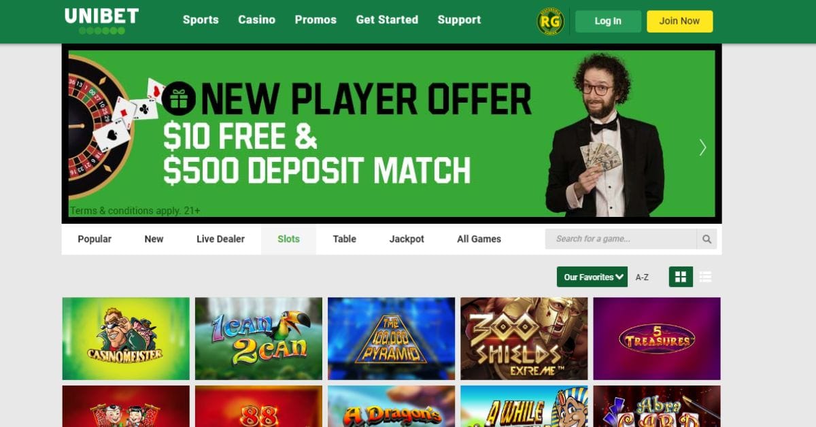
Task: Click the Unibet logo
Action: [101, 20]
